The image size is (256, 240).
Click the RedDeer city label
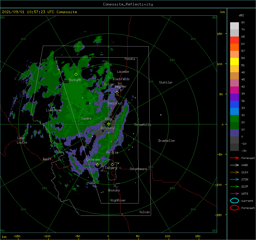point(121,86)
